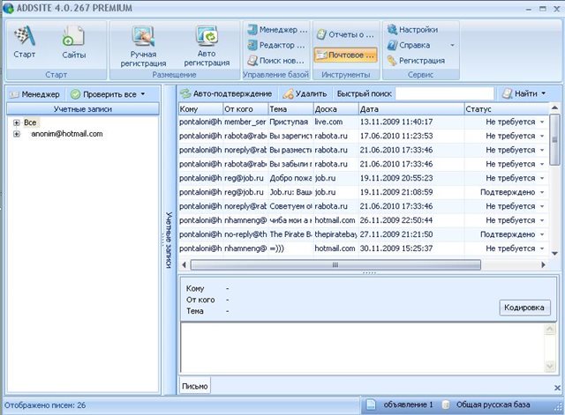Open Регистрация in the Сервис group
This screenshot has height=415, width=565.
[416, 61]
